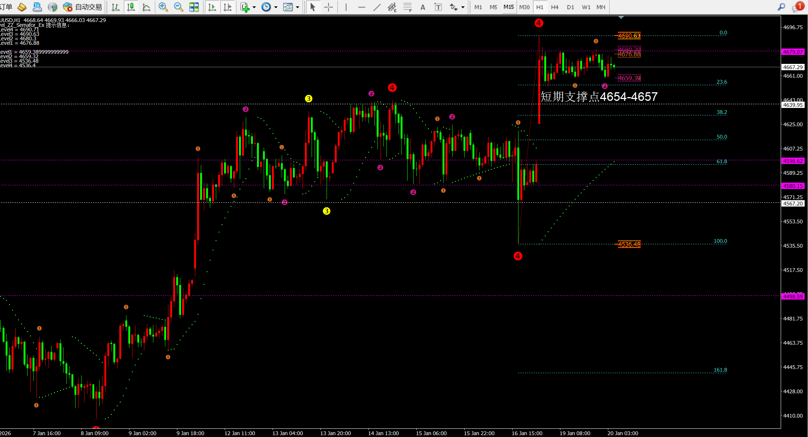Expand the periodicity clock dropdown arrow
The width and height of the screenshot is (808, 437).
coord(276,7)
